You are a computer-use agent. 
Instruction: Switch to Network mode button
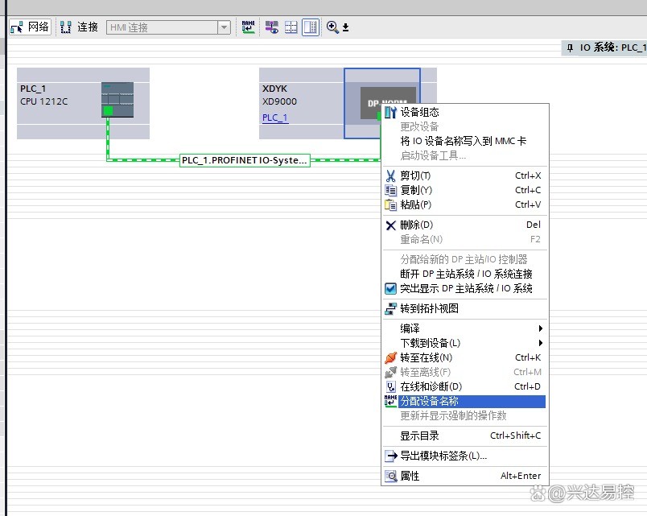click(x=30, y=27)
